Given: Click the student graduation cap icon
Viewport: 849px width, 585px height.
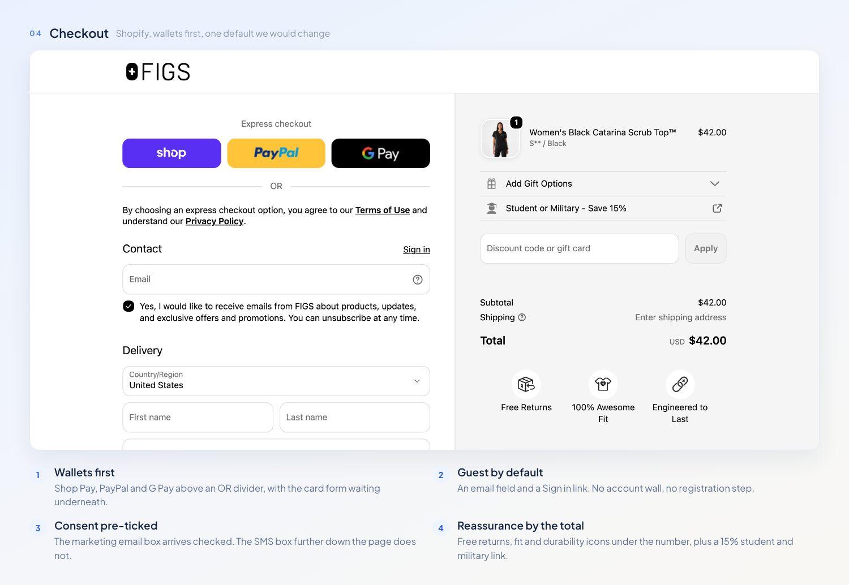Looking at the screenshot, I should 491,208.
